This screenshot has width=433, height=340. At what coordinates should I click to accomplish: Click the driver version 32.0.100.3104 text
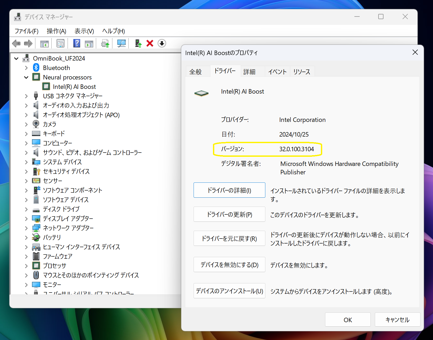click(x=297, y=149)
